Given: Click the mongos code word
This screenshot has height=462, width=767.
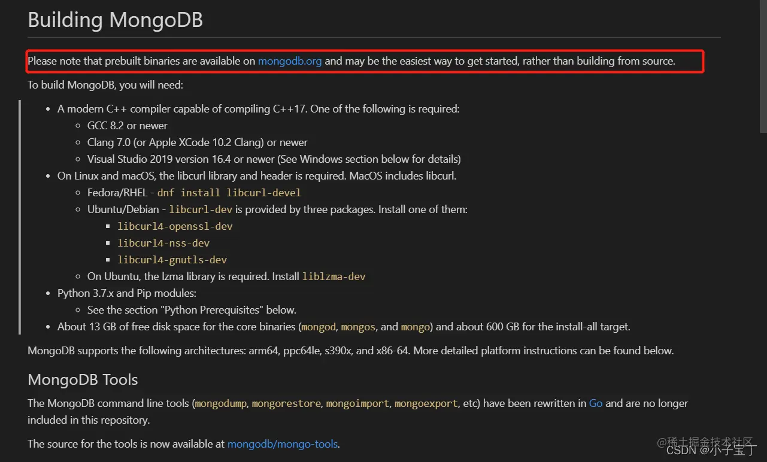Looking at the screenshot, I should 358,327.
